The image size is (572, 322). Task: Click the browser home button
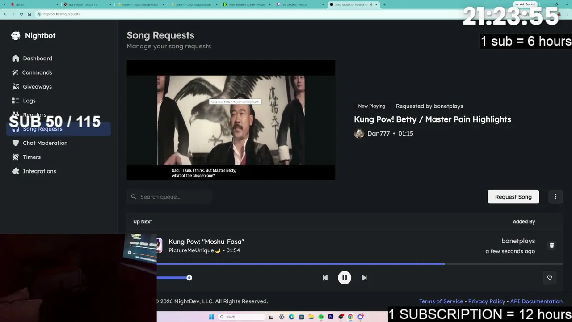[29, 14]
